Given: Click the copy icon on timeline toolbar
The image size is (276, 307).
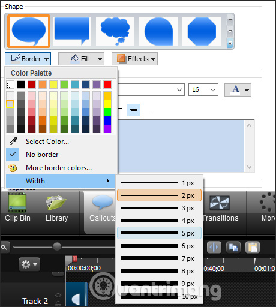Looking at the screenshot, I should (233, 248).
